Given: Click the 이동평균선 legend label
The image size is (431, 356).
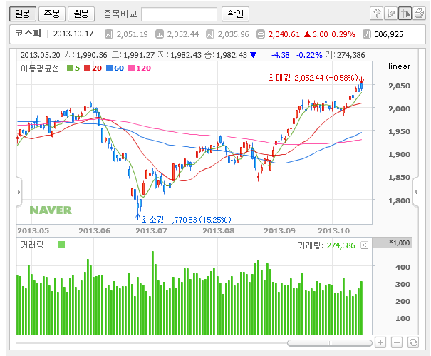Looking at the screenshot, I should (x=40, y=68).
